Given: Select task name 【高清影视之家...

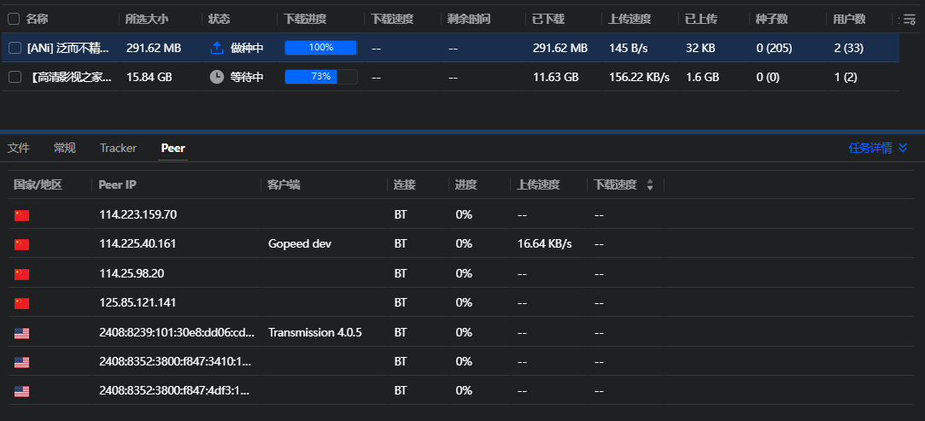Looking at the screenshot, I should point(72,77).
